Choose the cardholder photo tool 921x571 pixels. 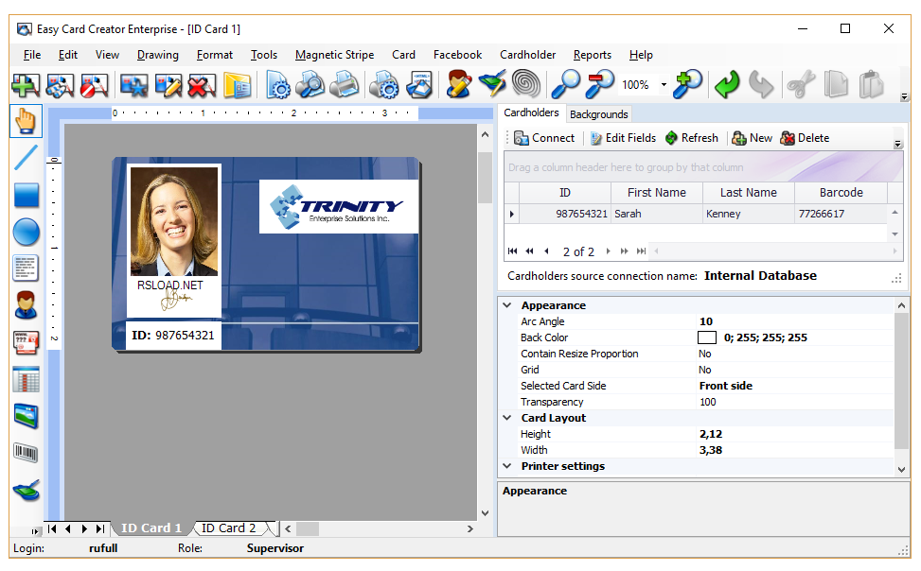pyautogui.click(x=26, y=305)
